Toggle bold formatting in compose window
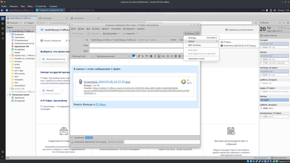The image size is (290, 163). tap(151, 56)
